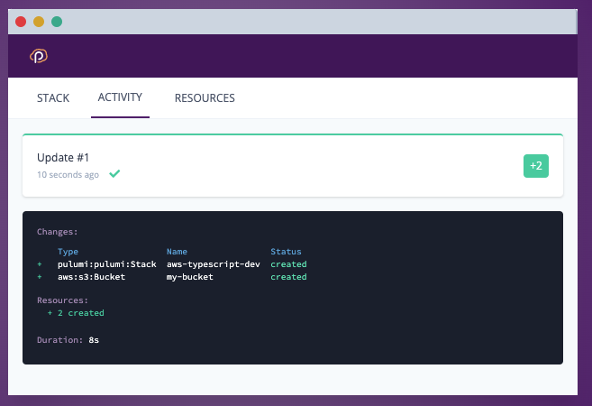This screenshot has width=592, height=406.
Task: Click the '10 seconds ago' timestamp
Action: 68,175
